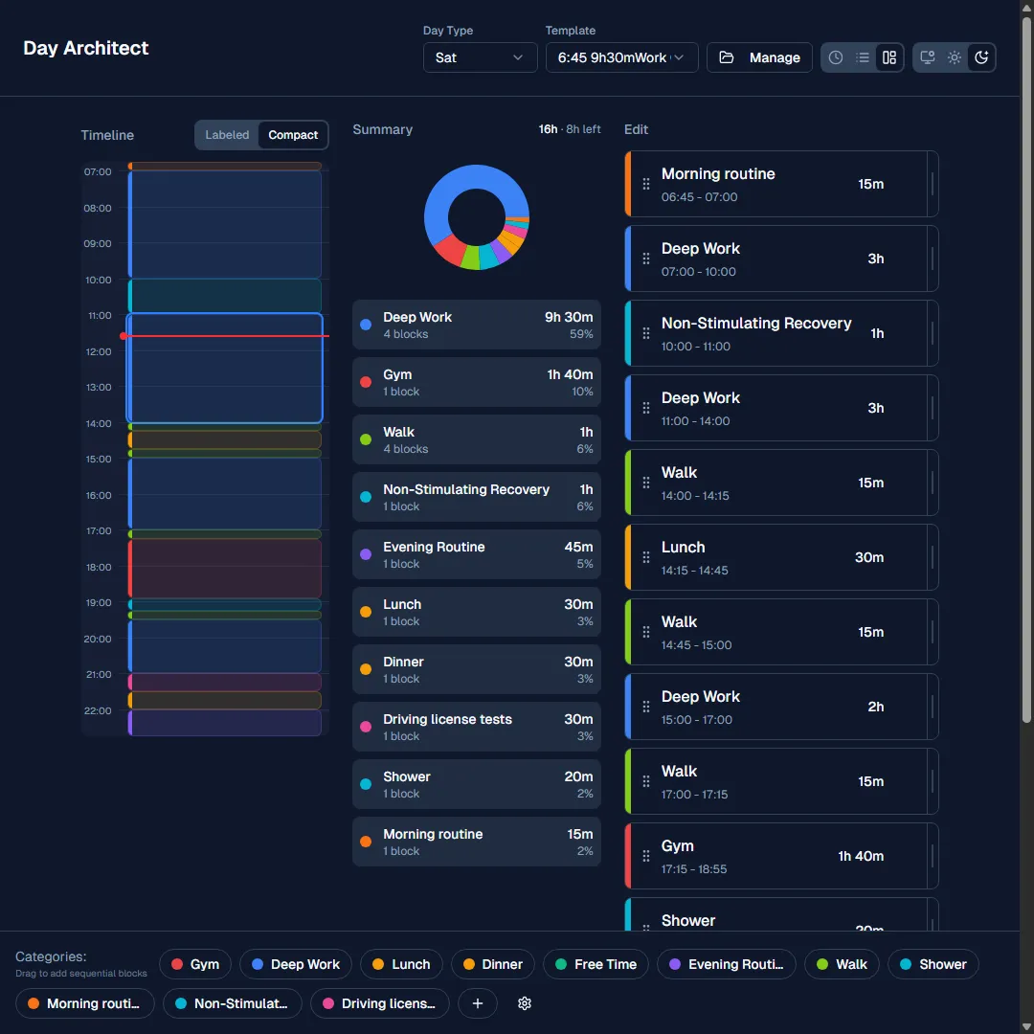The height and width of the screenshot is (1034, 1034).
Task: Select the list view icon
Action: [x=863, y=57]
